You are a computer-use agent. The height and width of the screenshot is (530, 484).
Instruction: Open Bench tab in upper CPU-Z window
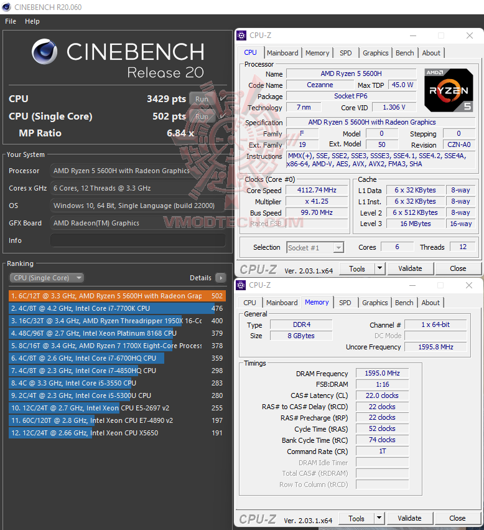pyautogui.click(x=404, y=53)
